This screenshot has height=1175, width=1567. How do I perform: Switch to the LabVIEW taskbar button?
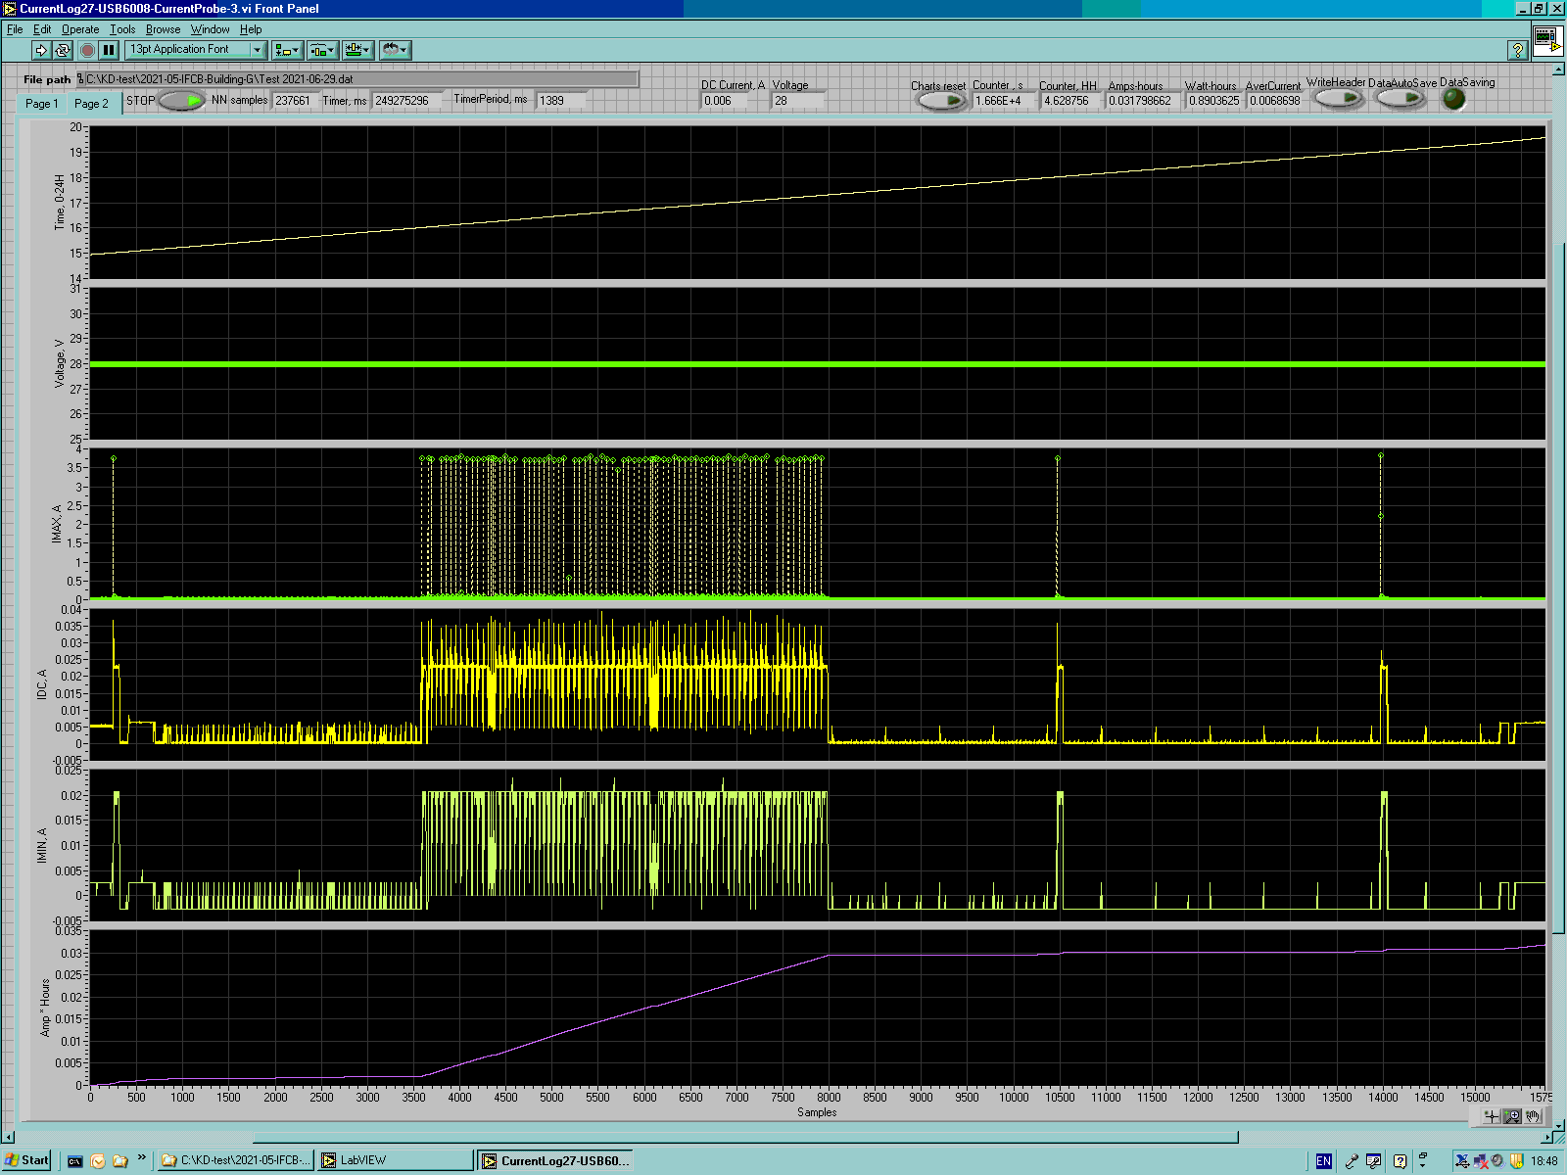[396, 1161]
